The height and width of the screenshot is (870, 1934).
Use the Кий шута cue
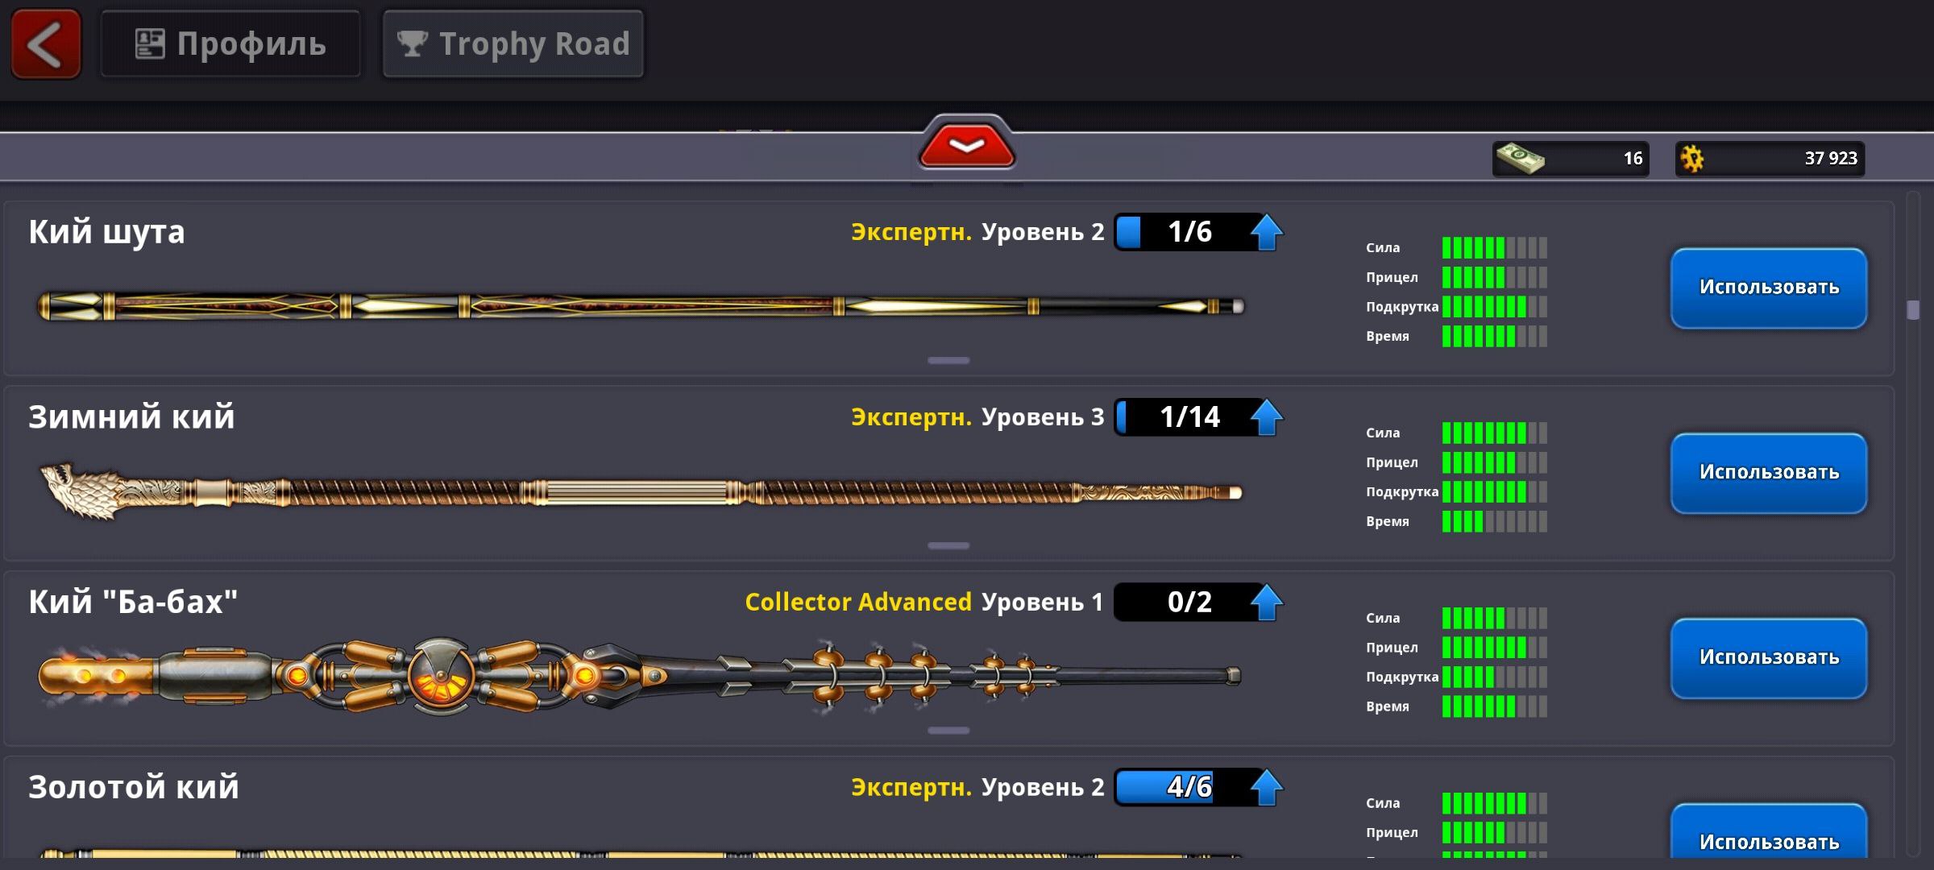tap(1769, 288)
